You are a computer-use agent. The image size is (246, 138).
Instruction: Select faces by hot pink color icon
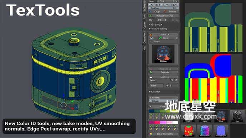tap(157, 129)
